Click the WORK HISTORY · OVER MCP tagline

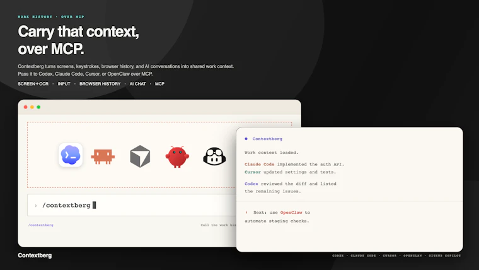tap(50, 17)
